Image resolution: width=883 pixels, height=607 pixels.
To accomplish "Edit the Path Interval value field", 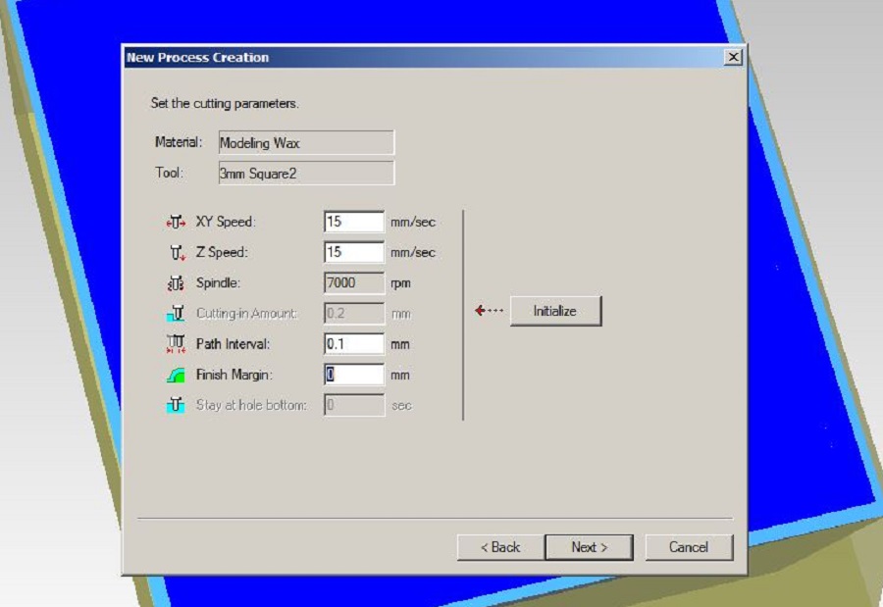I will click(354, 343).
